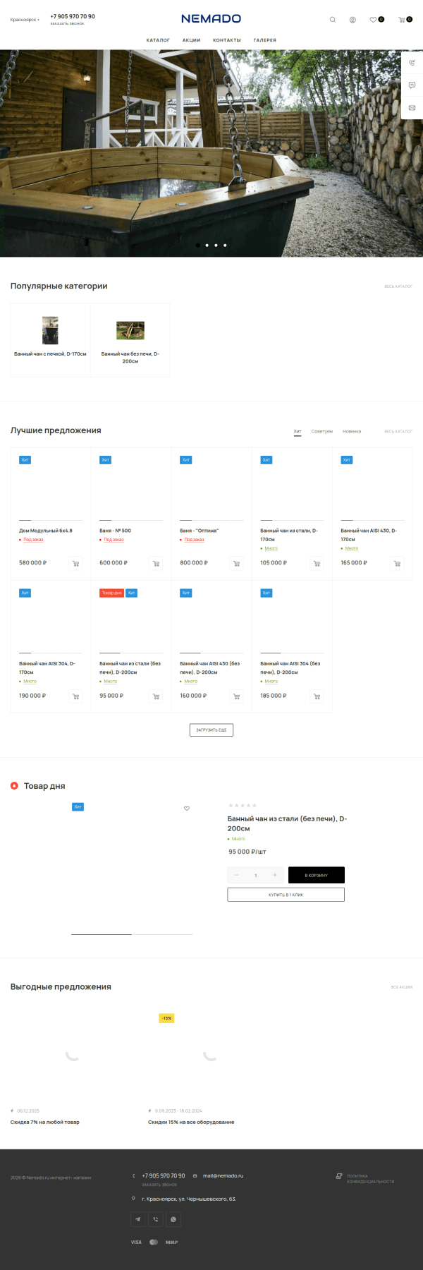The width and height of the screenshot is (423, 1270).
Task: Increase quantity with the plus button
Action: [x=274, y=875]
